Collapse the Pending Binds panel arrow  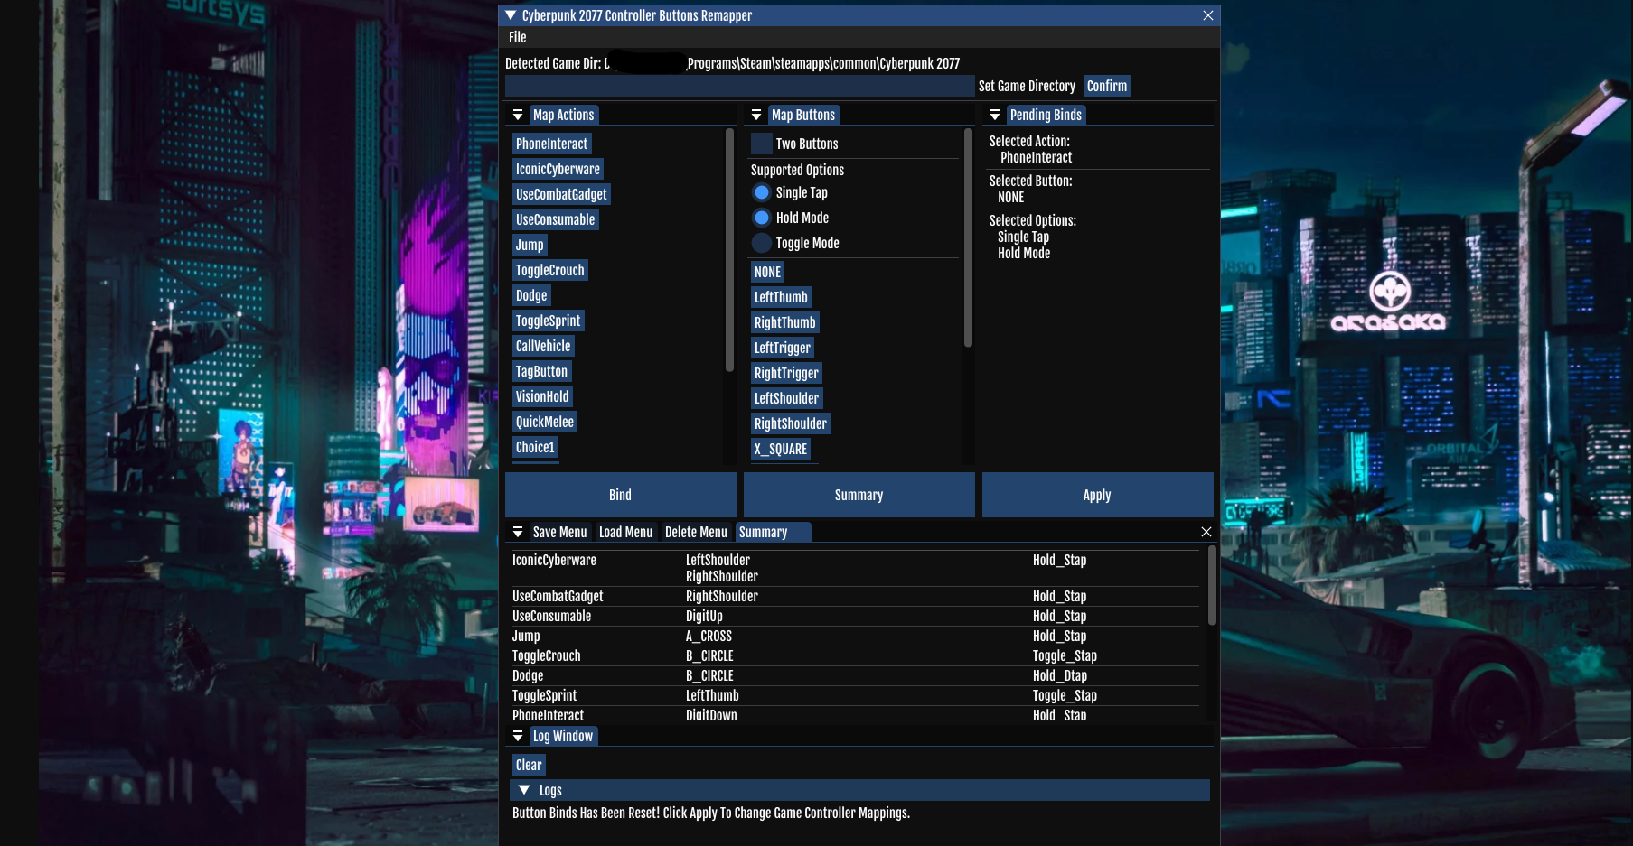995,115
